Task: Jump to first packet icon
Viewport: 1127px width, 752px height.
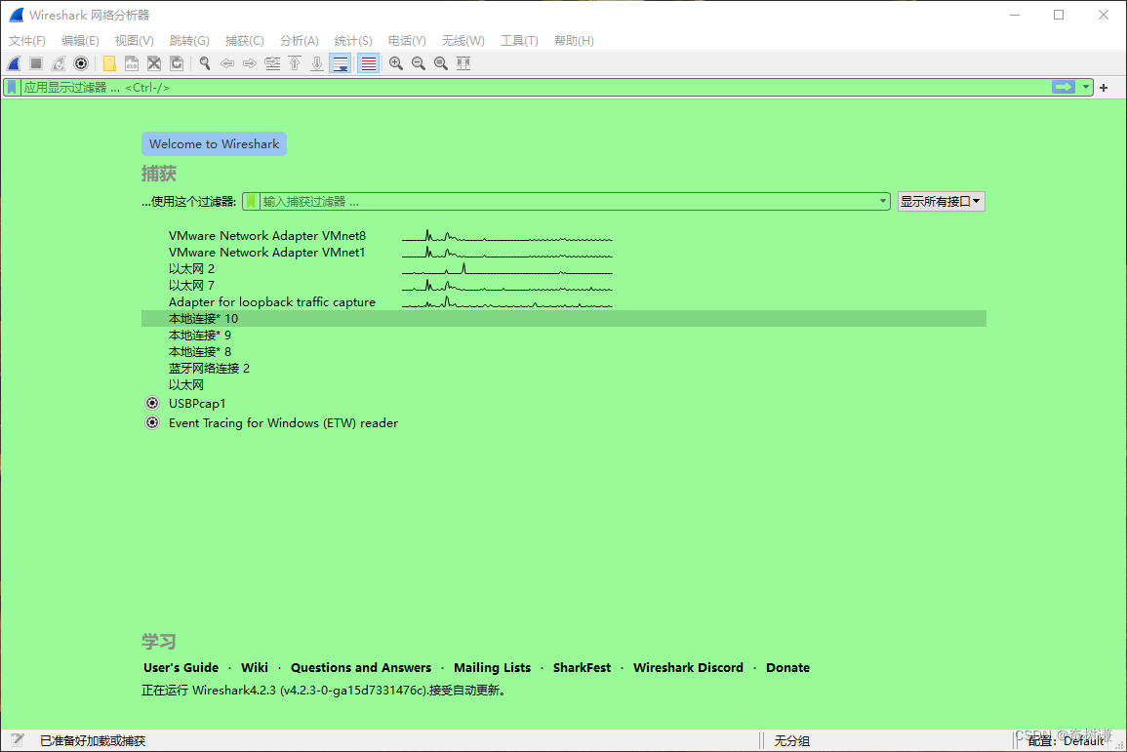Action: click(295, 63)
